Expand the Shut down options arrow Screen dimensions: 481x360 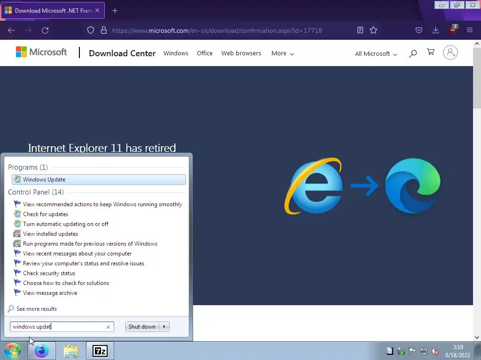tap(164, 327)
